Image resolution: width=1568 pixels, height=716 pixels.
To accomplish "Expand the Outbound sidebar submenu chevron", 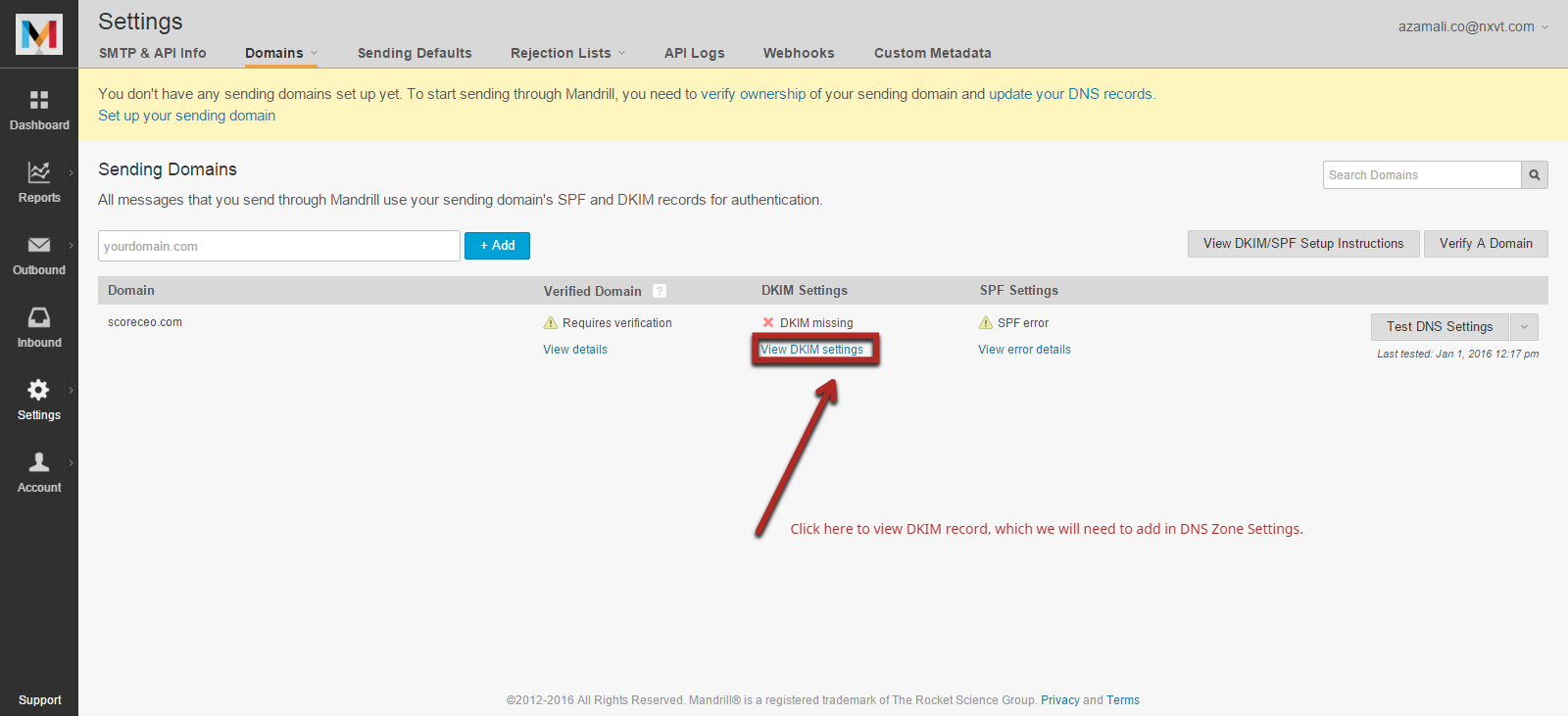I will pyautogui.click(x=71, y=245).
